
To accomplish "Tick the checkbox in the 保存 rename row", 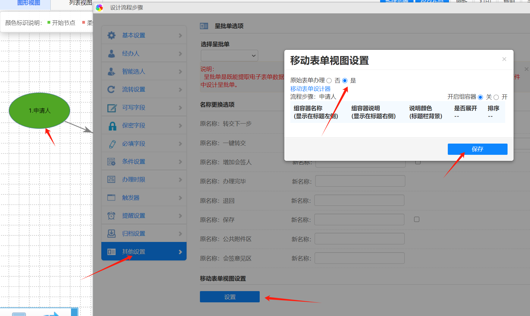I will pyautogui.click(x=417, y=219).
